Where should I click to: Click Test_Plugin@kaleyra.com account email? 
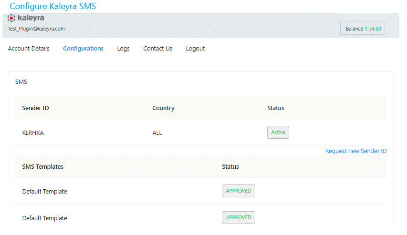(x=36, y=29)
